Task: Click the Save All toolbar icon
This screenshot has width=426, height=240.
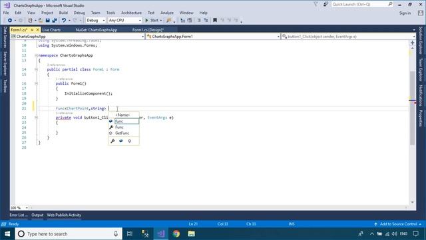Action: point(55,21)
